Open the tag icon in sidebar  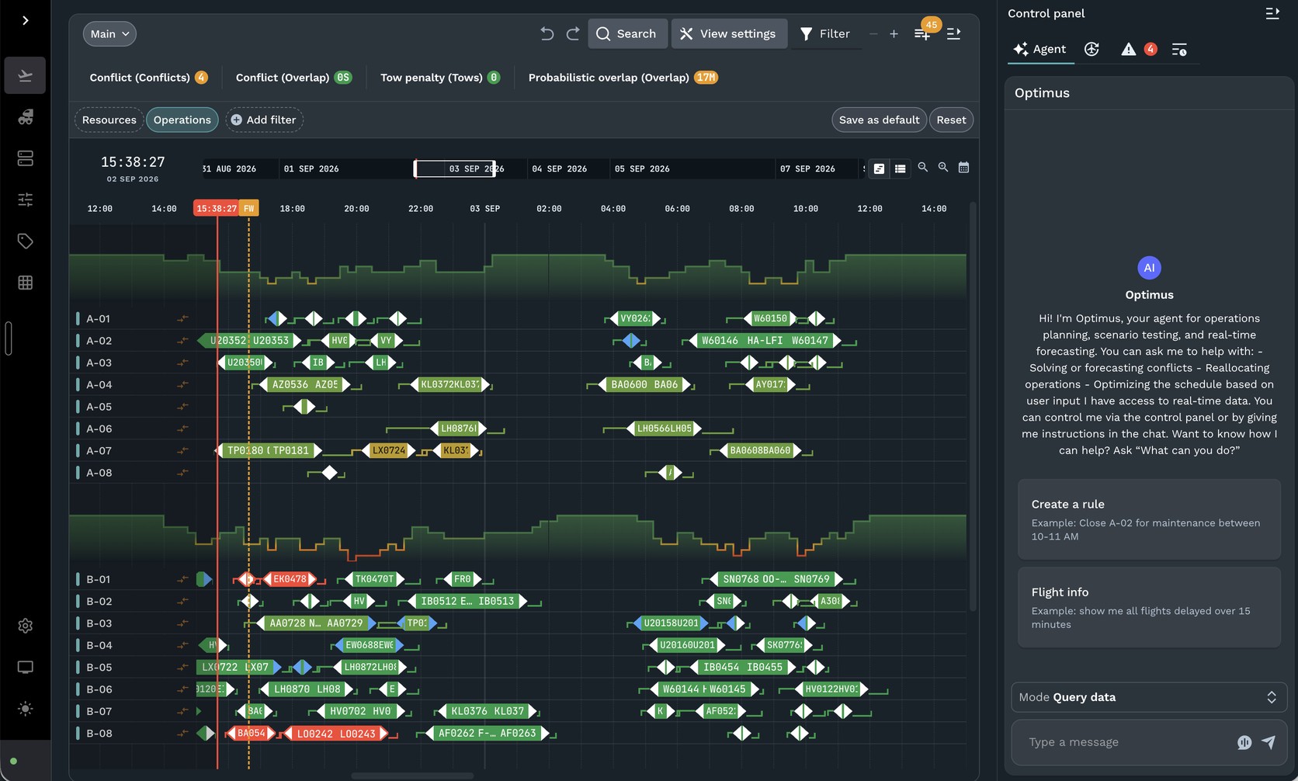point(25,241)
